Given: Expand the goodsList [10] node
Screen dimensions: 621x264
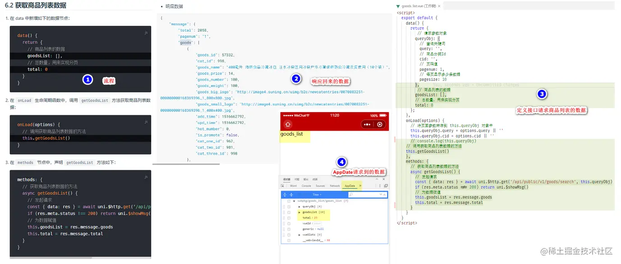Looking at the screenshot, I should (x=299, y=212).
